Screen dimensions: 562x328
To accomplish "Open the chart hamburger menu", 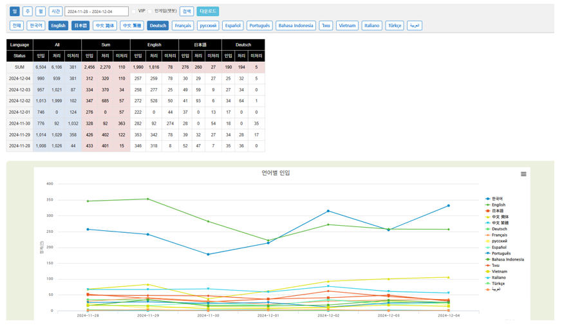I will click(x=523, y=174).
